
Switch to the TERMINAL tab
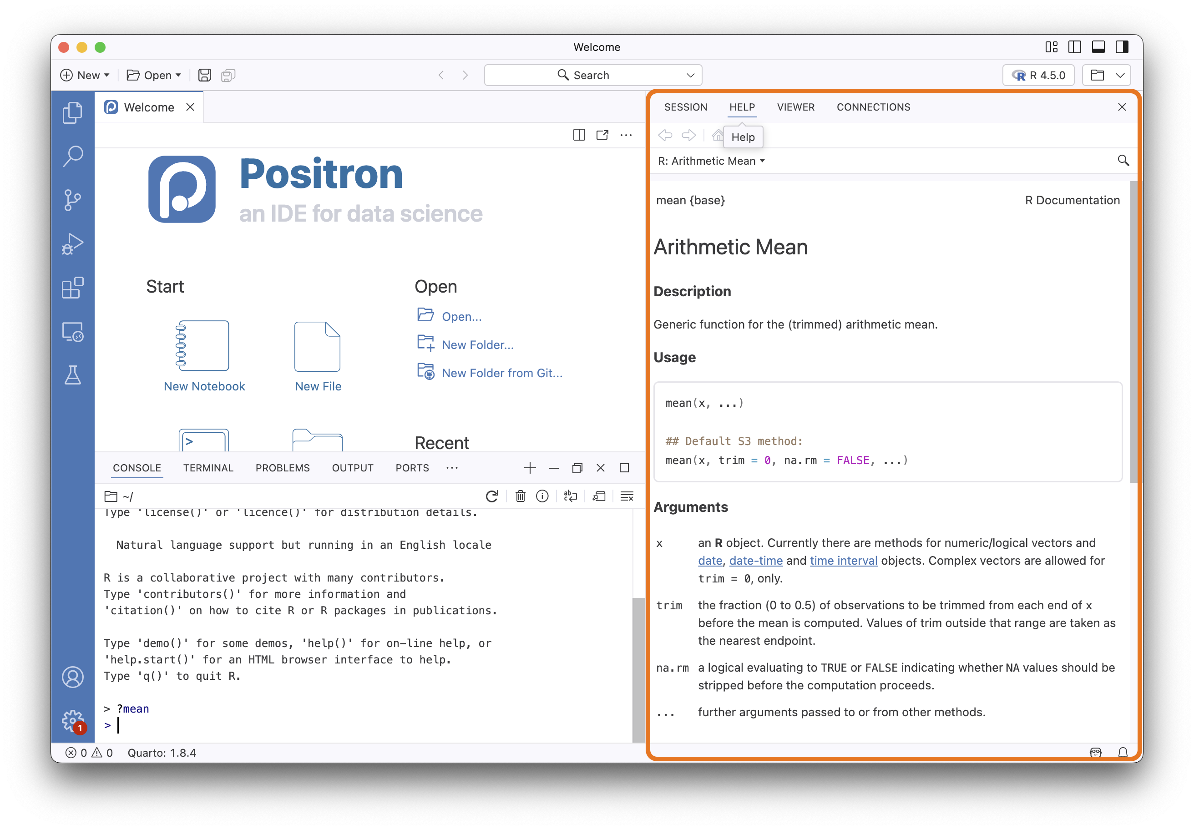point(208,468)
